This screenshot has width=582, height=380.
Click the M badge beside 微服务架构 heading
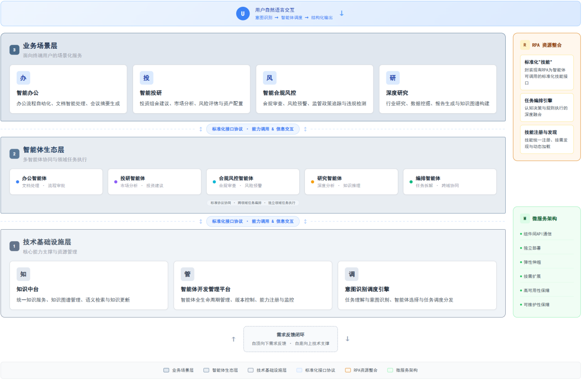coord(525,219)
